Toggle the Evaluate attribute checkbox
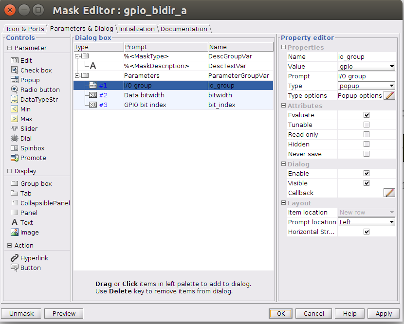This screenshot has width=404, height=324. click(367, 115)
